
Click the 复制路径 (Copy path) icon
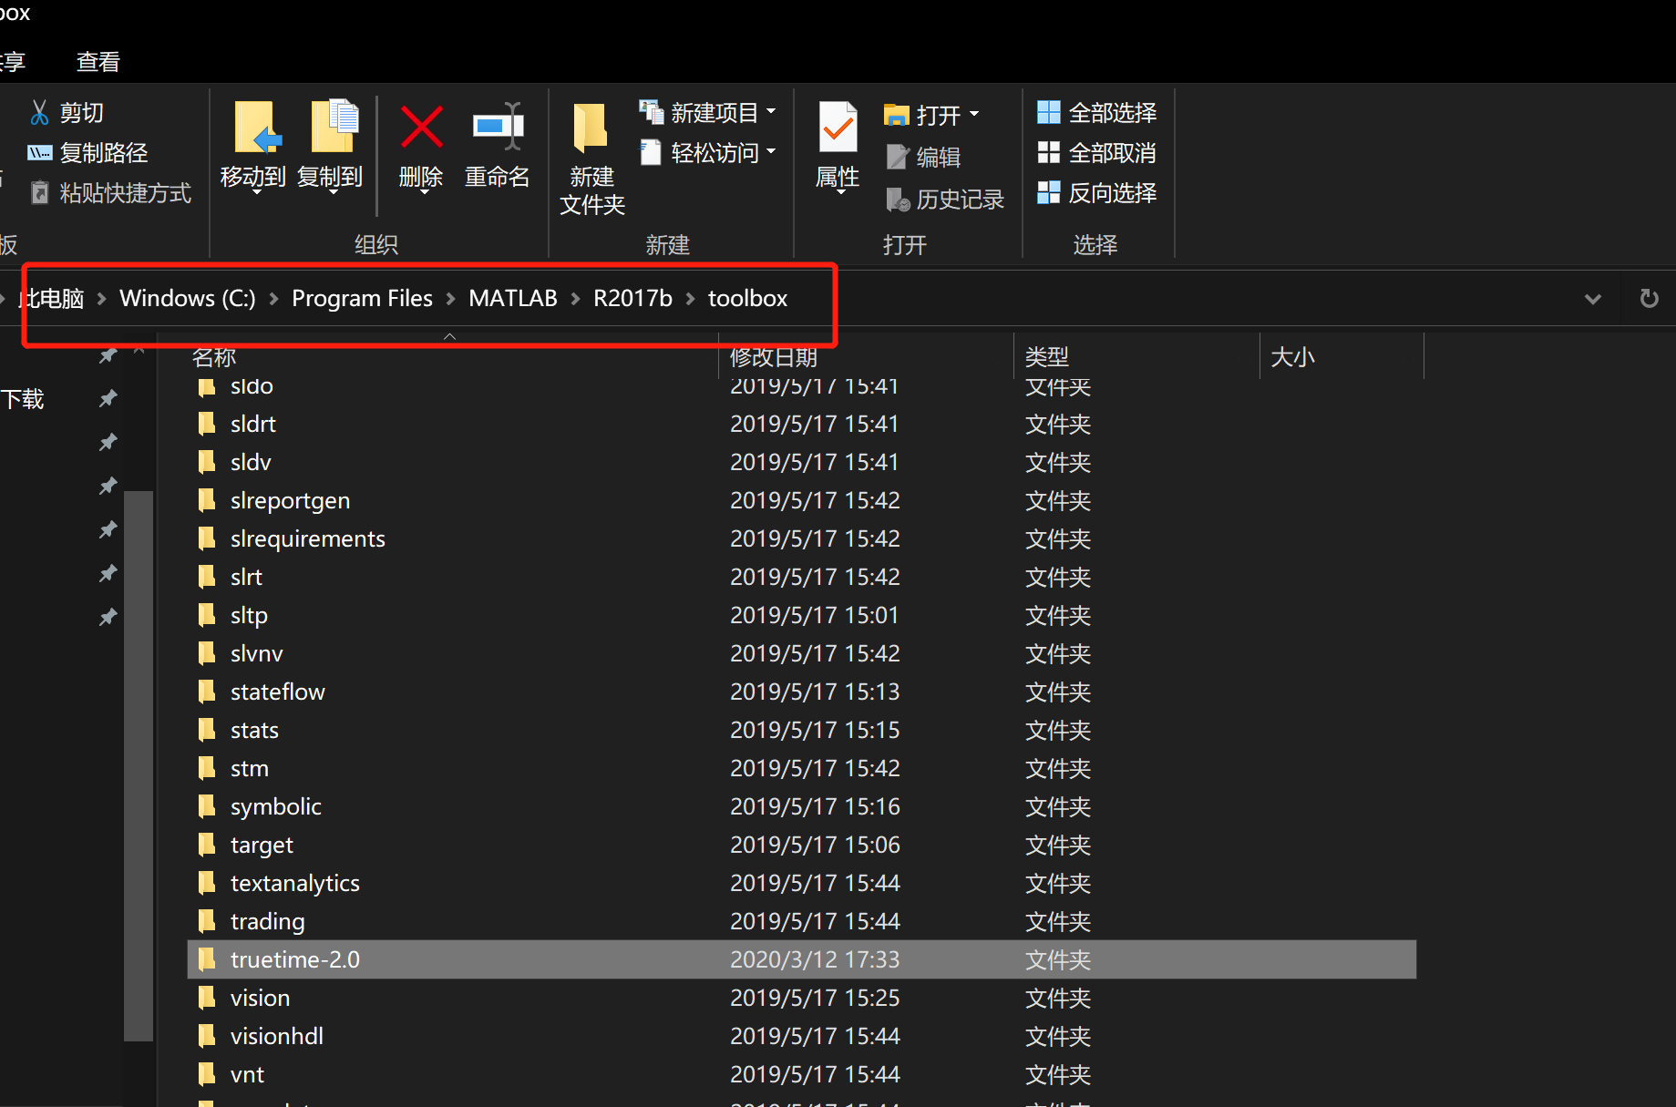point(40,152)
